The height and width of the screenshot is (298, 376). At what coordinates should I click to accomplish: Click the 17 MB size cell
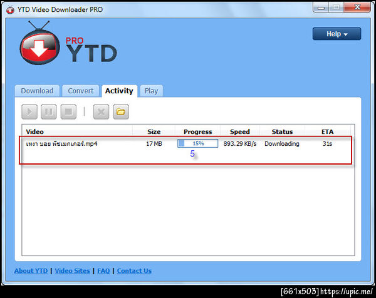pos(154,144)
